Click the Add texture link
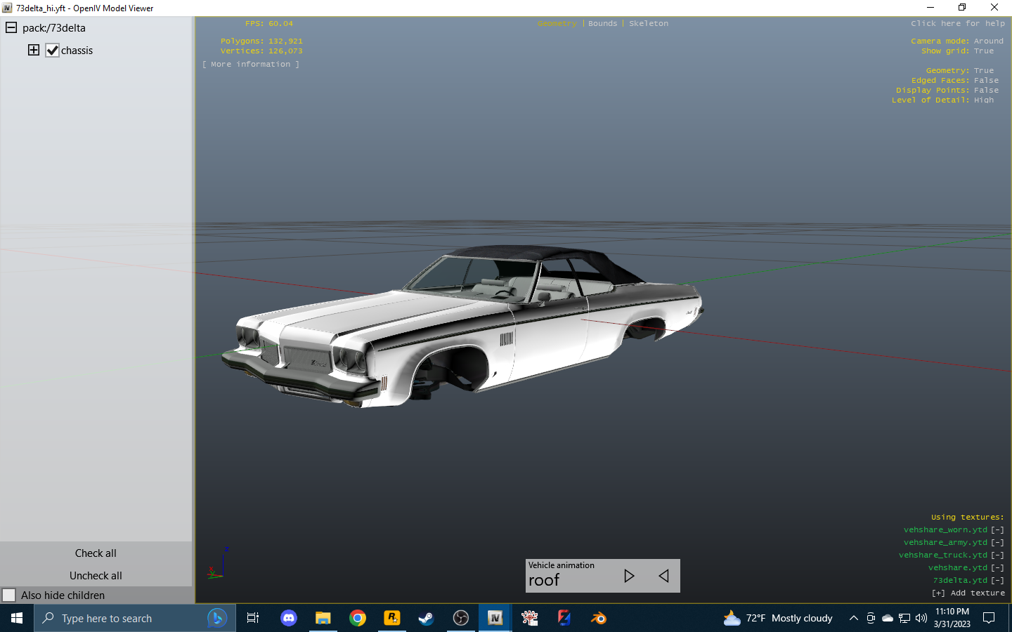 (968, 593)
